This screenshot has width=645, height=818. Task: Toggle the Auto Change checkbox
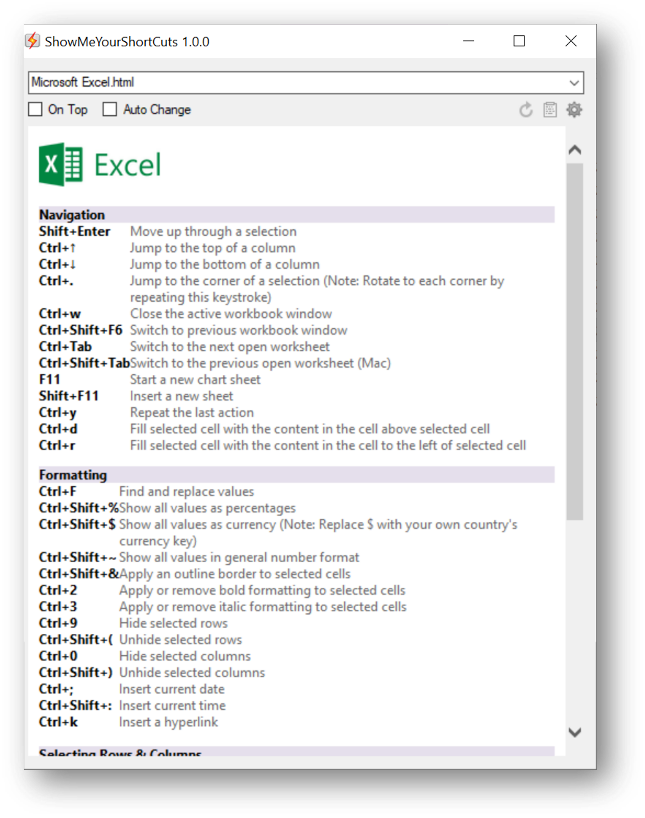110,110
